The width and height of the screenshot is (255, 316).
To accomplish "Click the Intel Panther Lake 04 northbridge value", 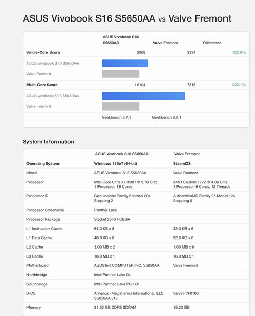I will pos(112,275).
